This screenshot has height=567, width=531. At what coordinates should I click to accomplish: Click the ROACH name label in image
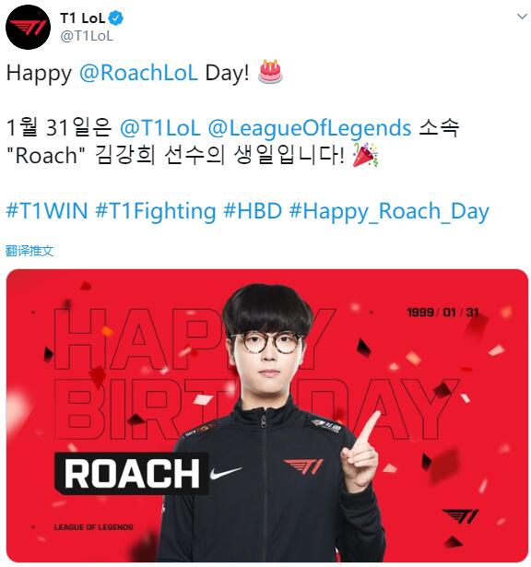click(132, 473)
